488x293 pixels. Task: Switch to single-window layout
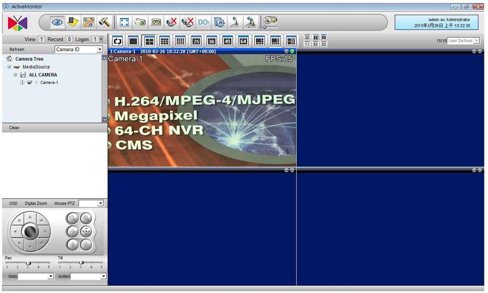coord(133,41)
